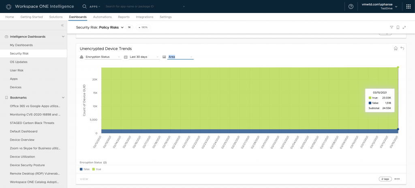Open widget three-dot more options
This screenshot has width=415, height=188.
(397, 179)
